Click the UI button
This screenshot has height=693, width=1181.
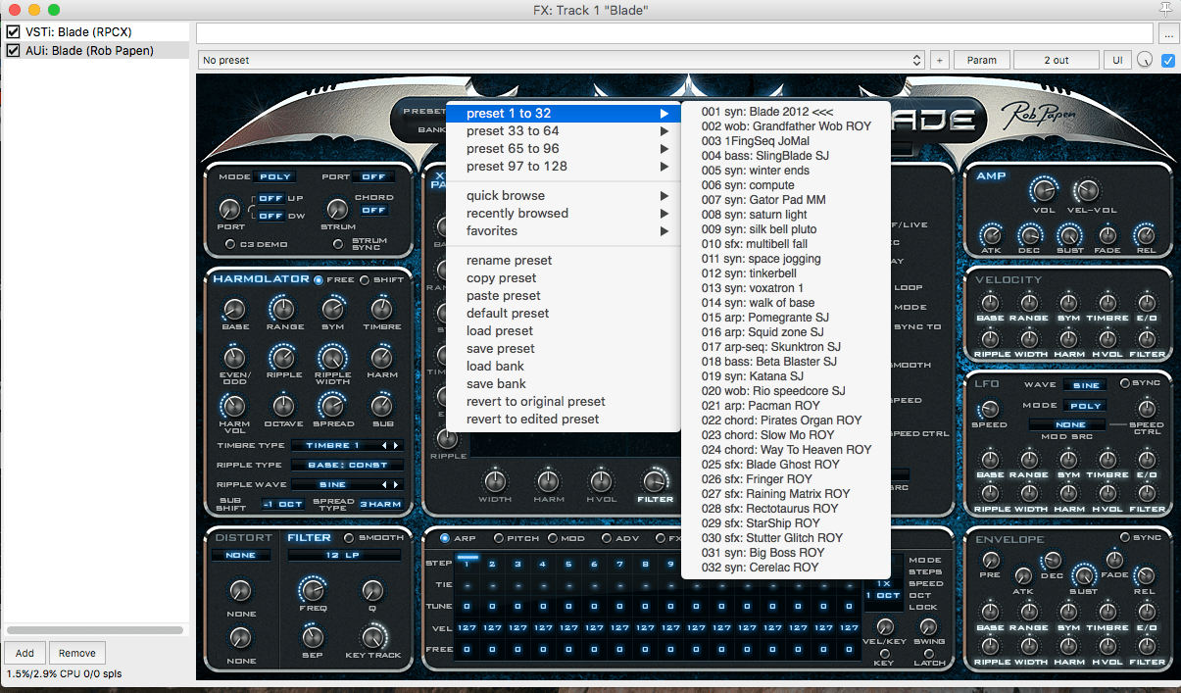point(1116,60)
